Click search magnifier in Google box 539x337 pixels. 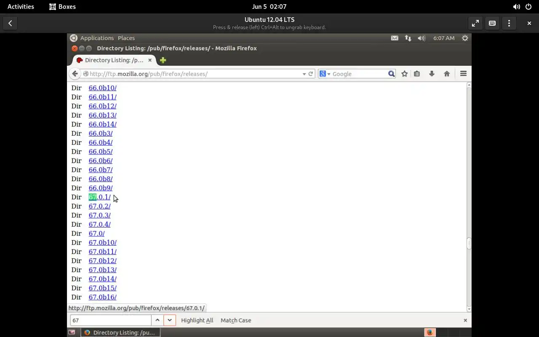[391, 74]
